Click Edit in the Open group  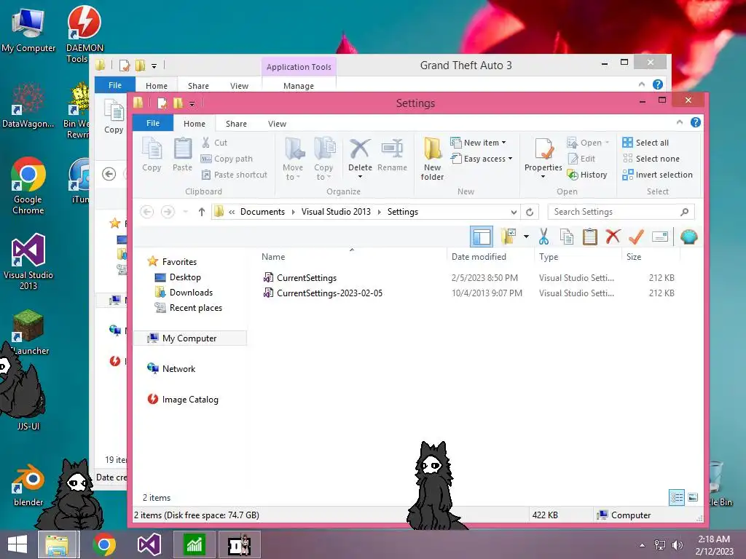[x=581, y=159]
